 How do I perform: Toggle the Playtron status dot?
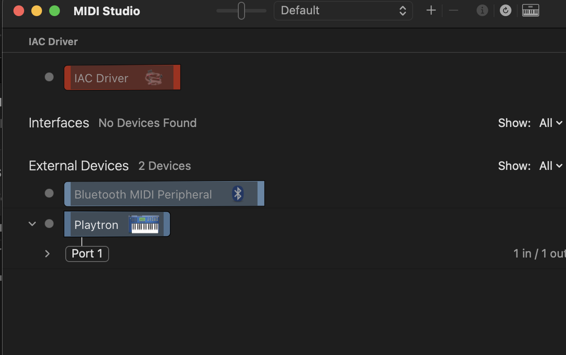tap(49, 224)
